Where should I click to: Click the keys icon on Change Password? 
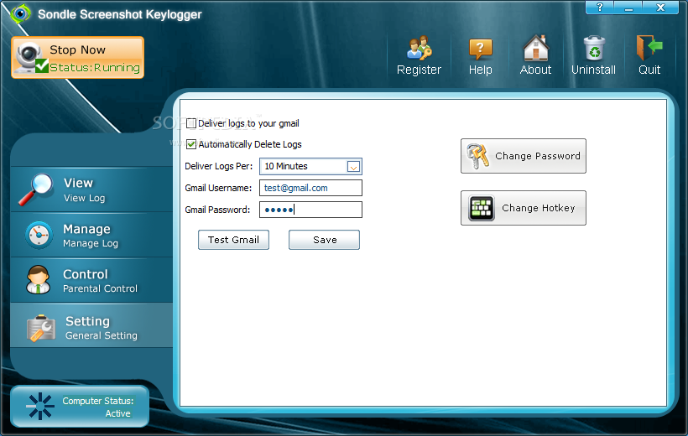[x=478, y=156]
